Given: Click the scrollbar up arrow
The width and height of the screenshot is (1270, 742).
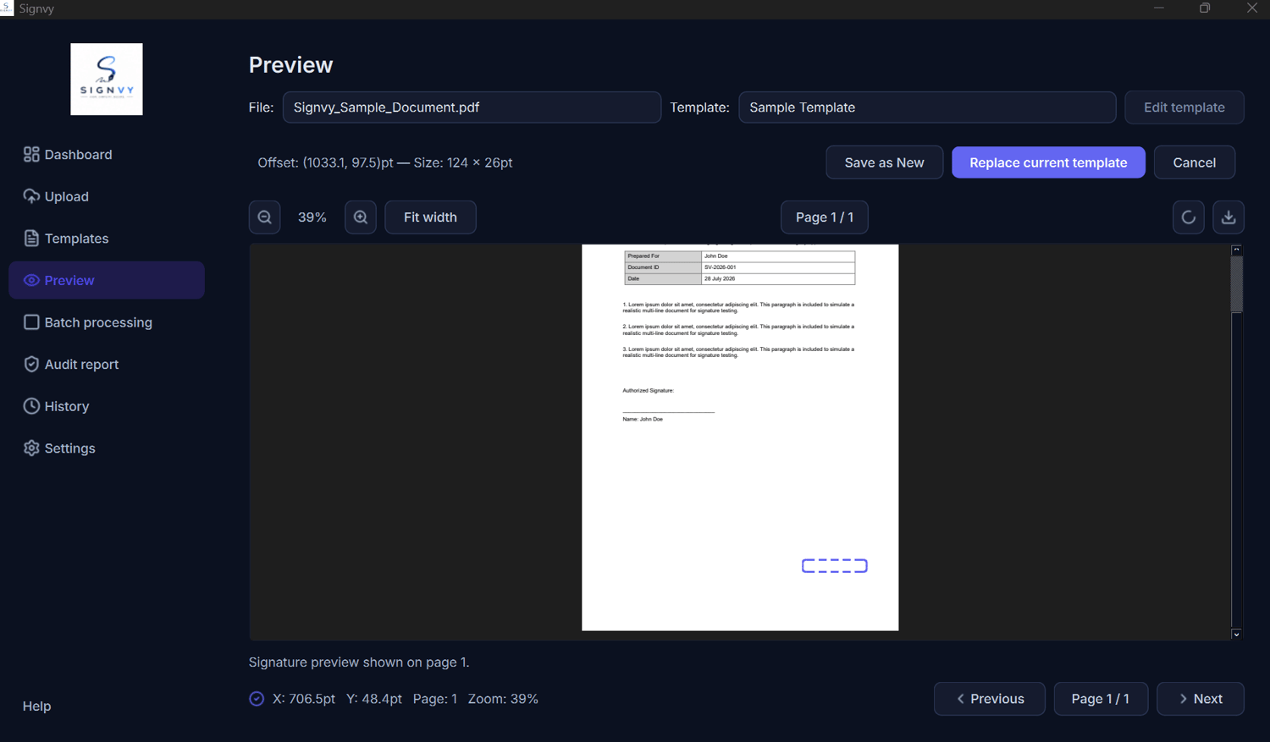Looking at the screenshot, I should click(x=1236, y=250).
